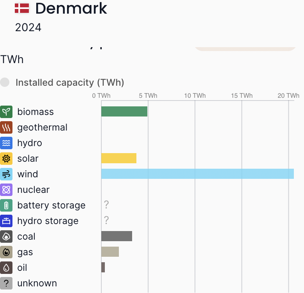Click the nuclear atom icon

(x=6, y=190)
